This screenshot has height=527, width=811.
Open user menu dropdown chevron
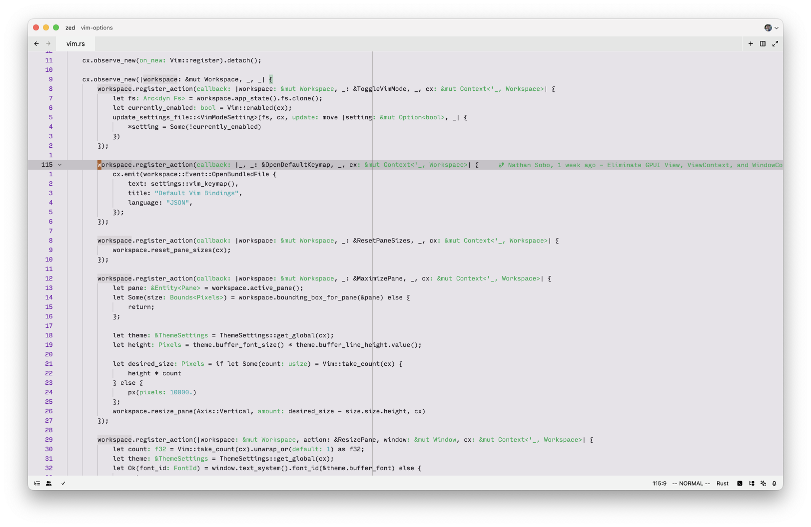(x=777, y=28)
